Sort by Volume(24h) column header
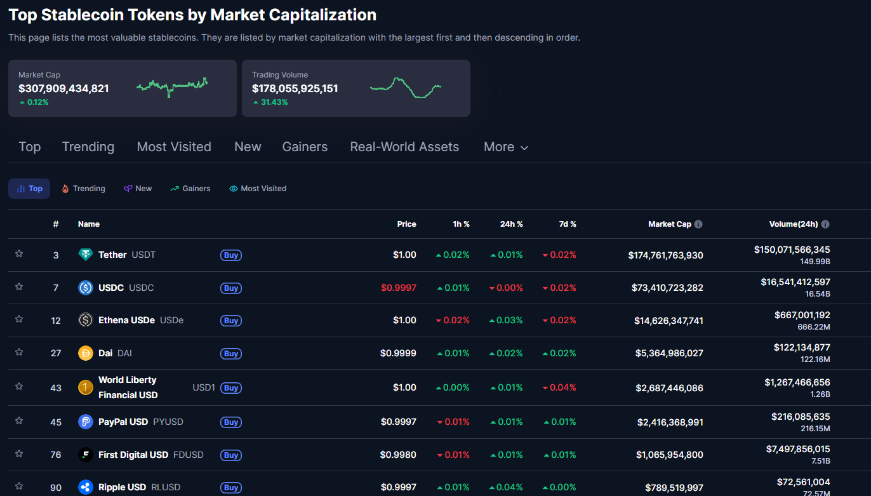This screenshot has height=496, width=871. (x=793, y=224)
